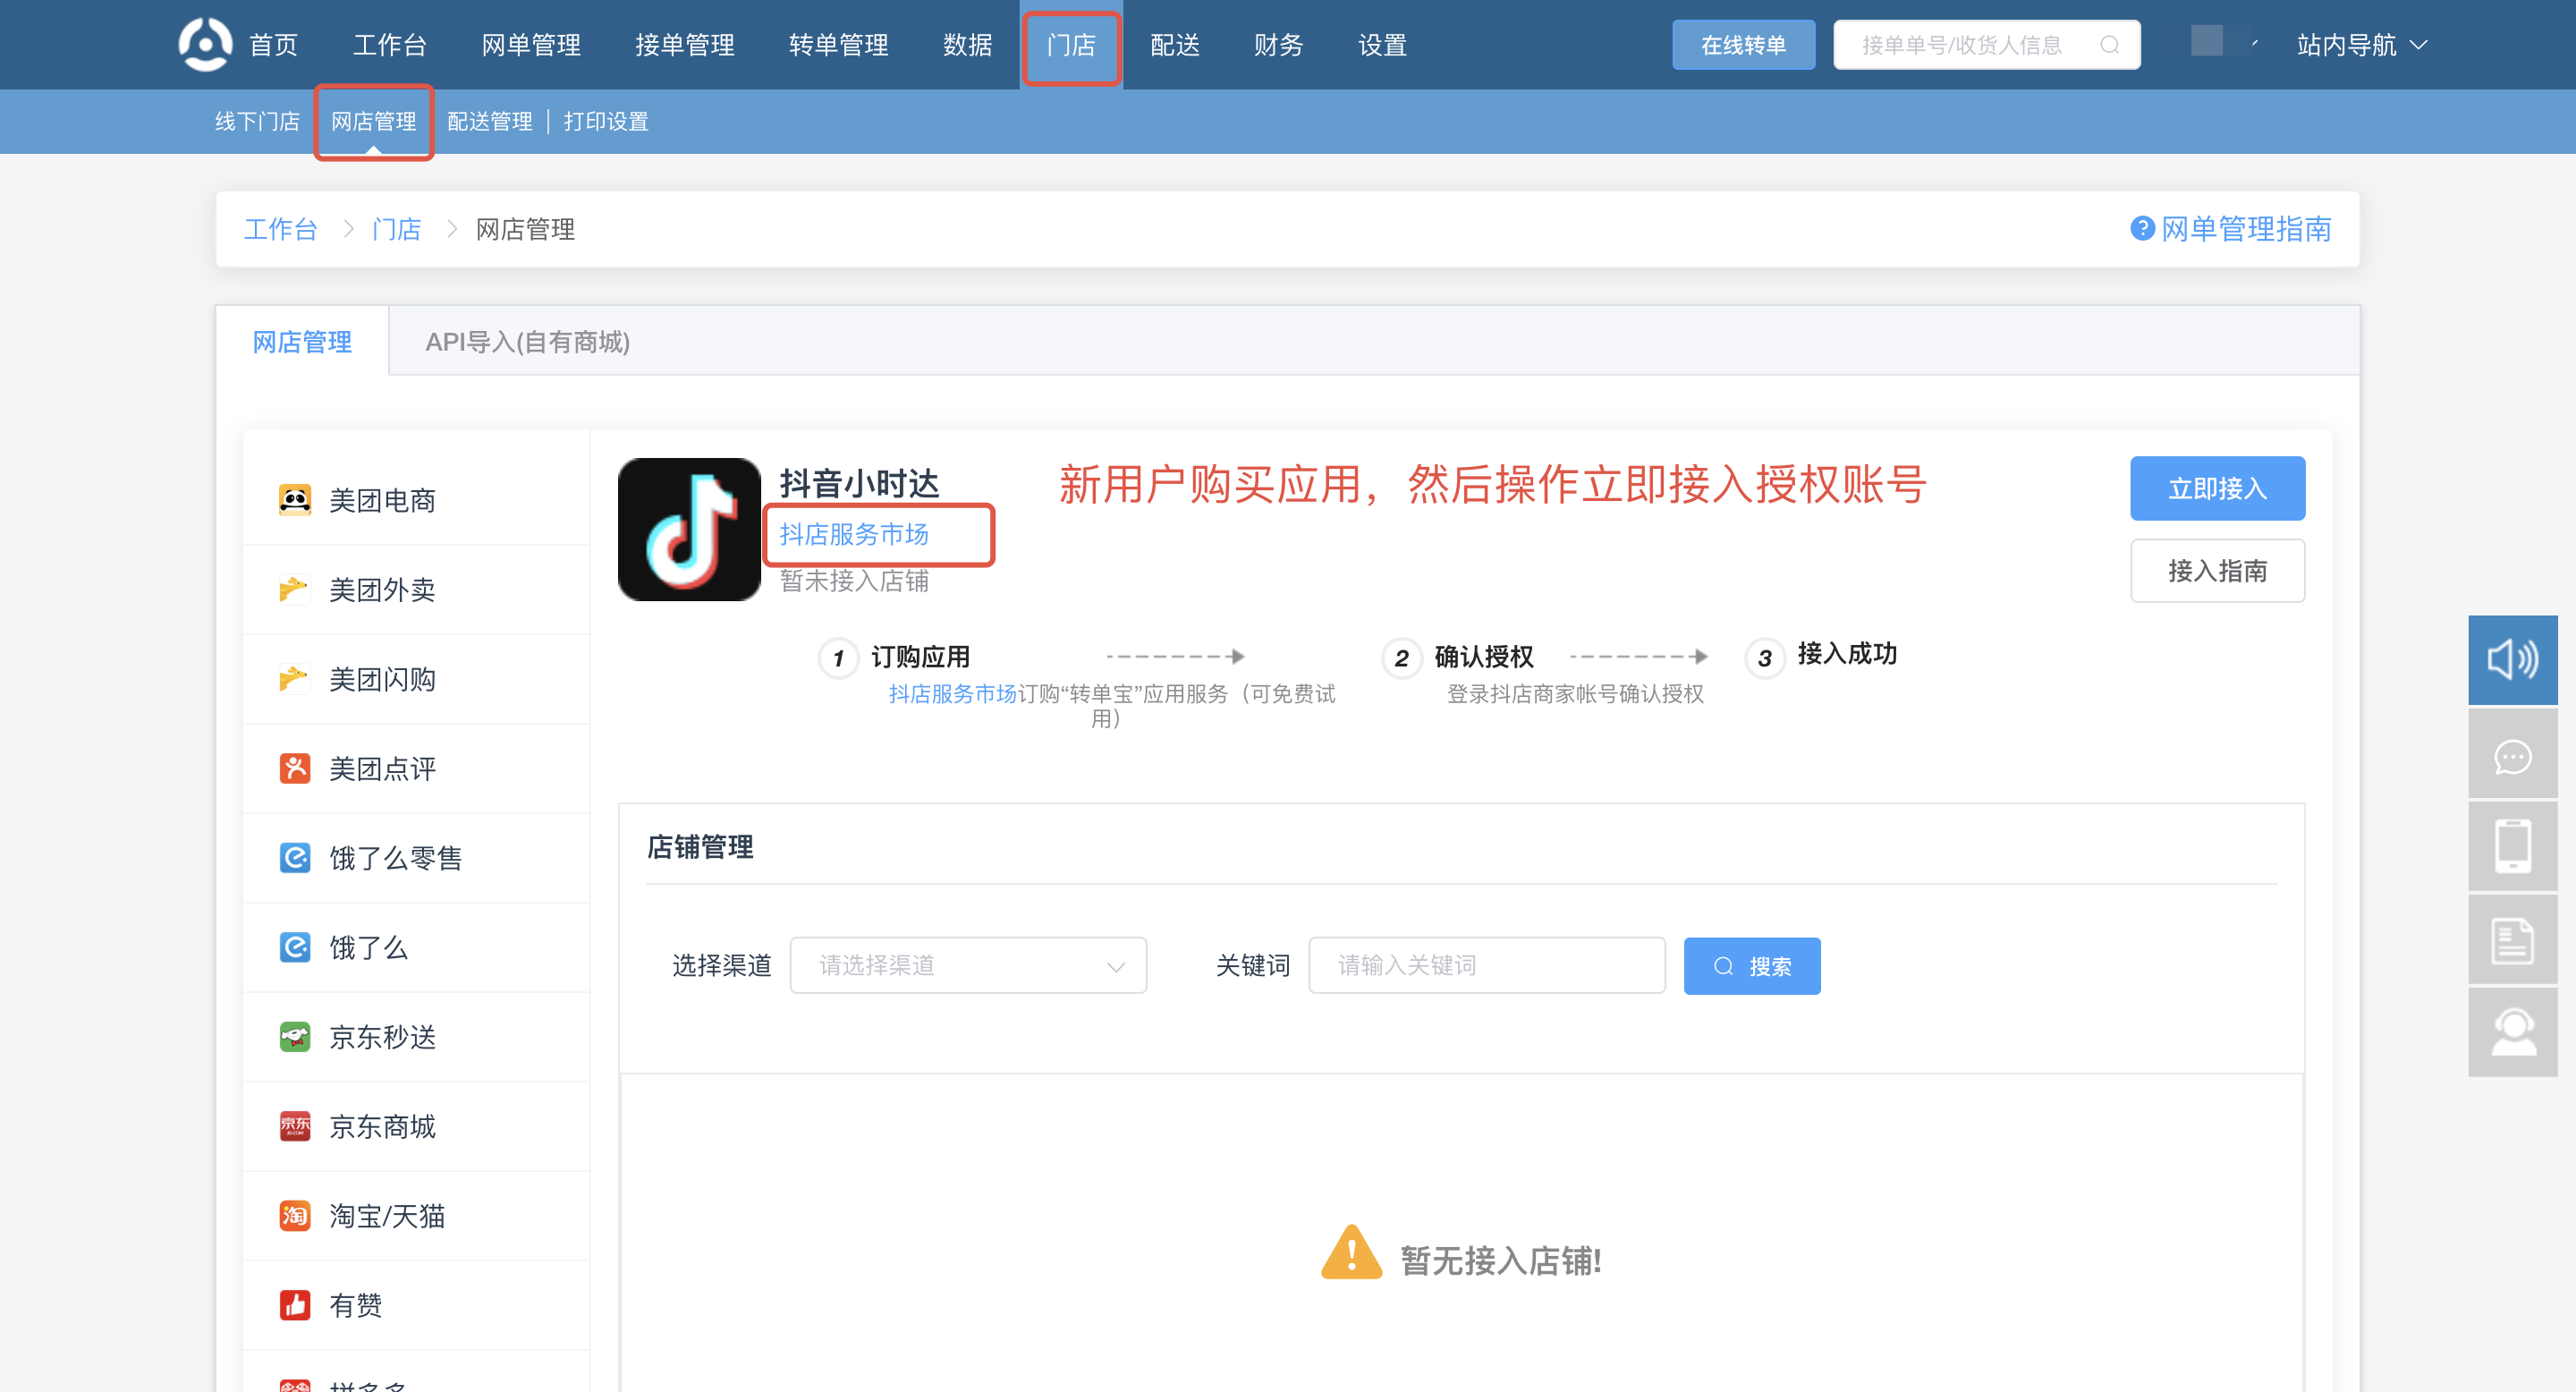Viewport: 2576px width, 1392px height.
Task: Click the site logo icon
Action: point(205,44)
